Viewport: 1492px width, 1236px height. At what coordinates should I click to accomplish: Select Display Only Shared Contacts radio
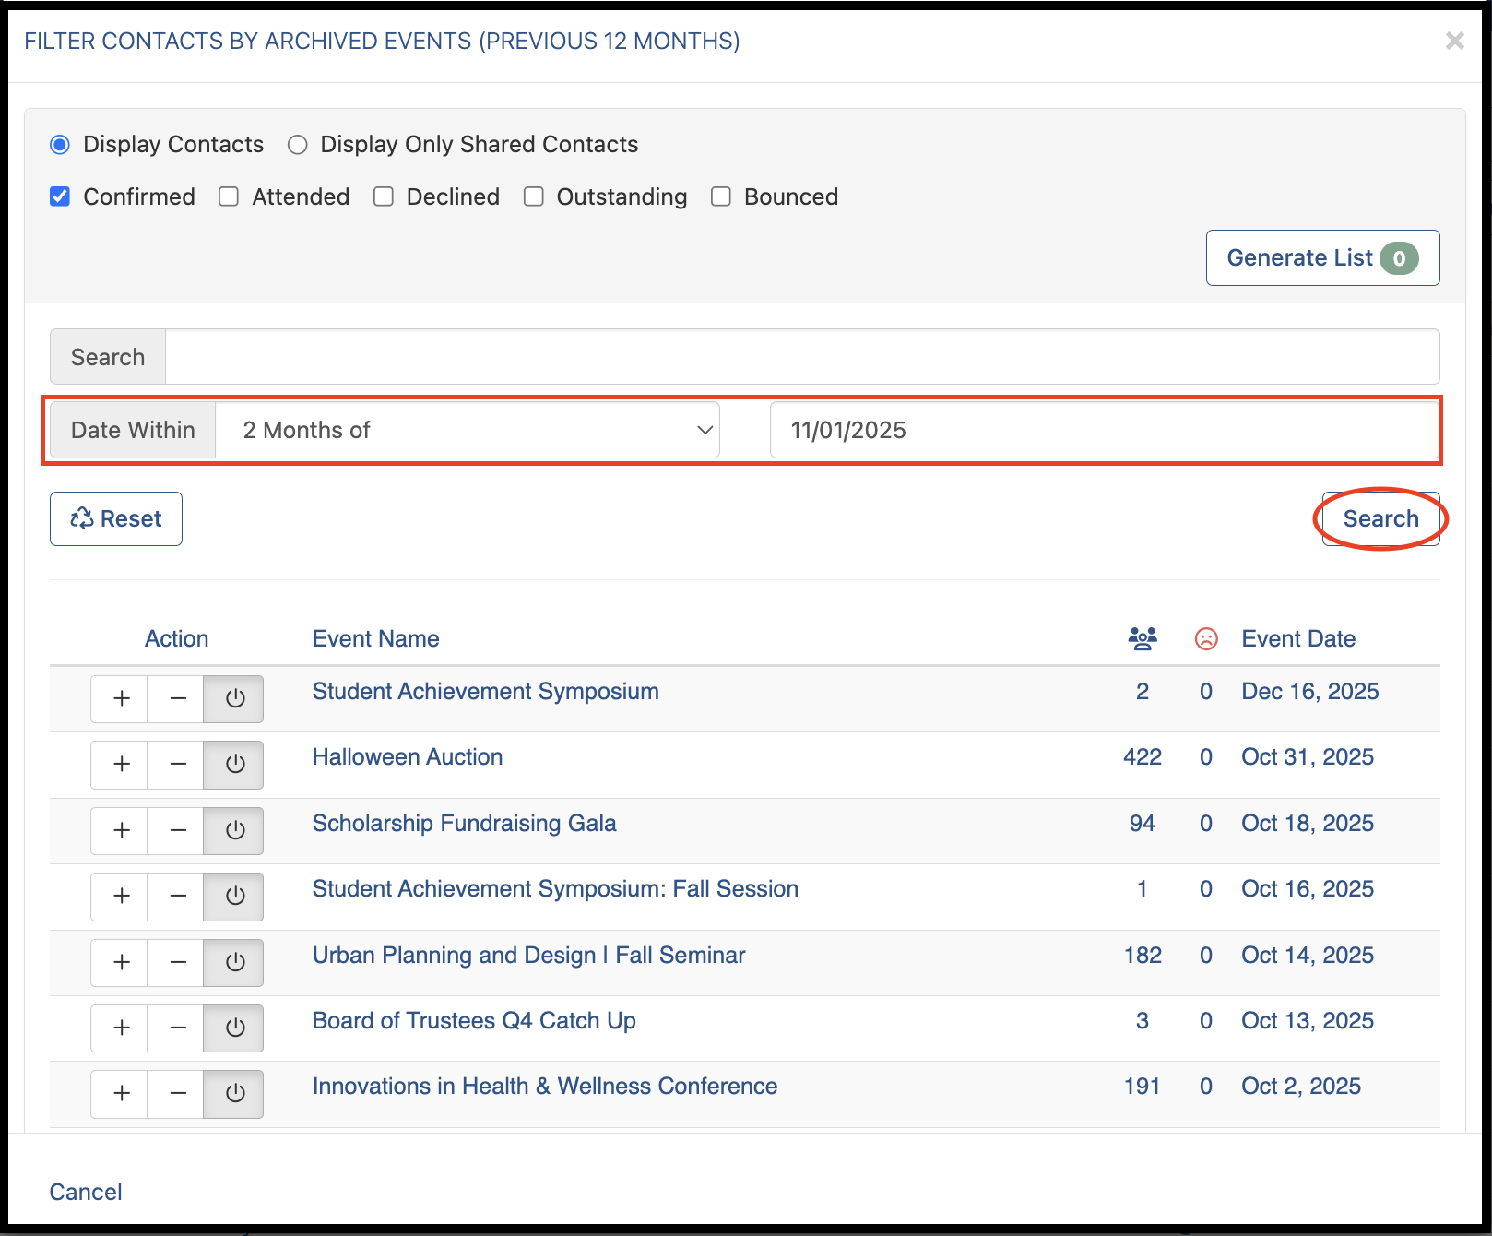click(x=297, y=145)
